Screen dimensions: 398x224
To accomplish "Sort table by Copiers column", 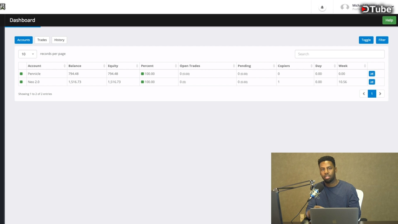I will pos(295,66).
